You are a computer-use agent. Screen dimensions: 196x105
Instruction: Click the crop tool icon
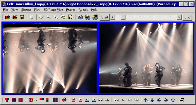[x=182, y=100]
